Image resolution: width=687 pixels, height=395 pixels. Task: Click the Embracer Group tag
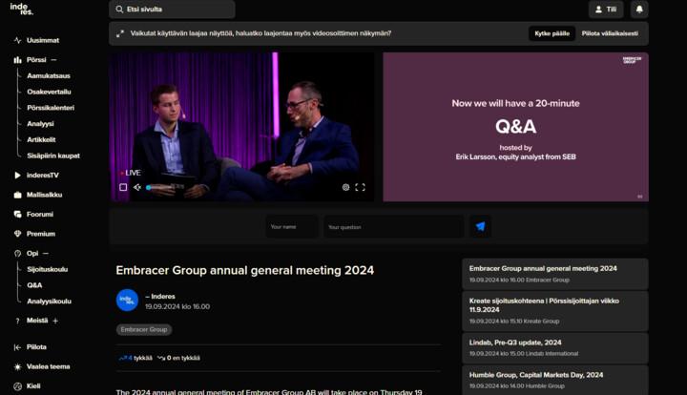(144, 329)
